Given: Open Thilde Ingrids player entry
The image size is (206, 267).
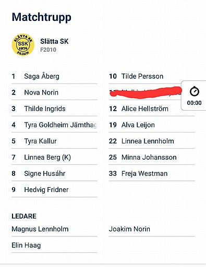Looking at the screenshot, I should coord(54,108).
